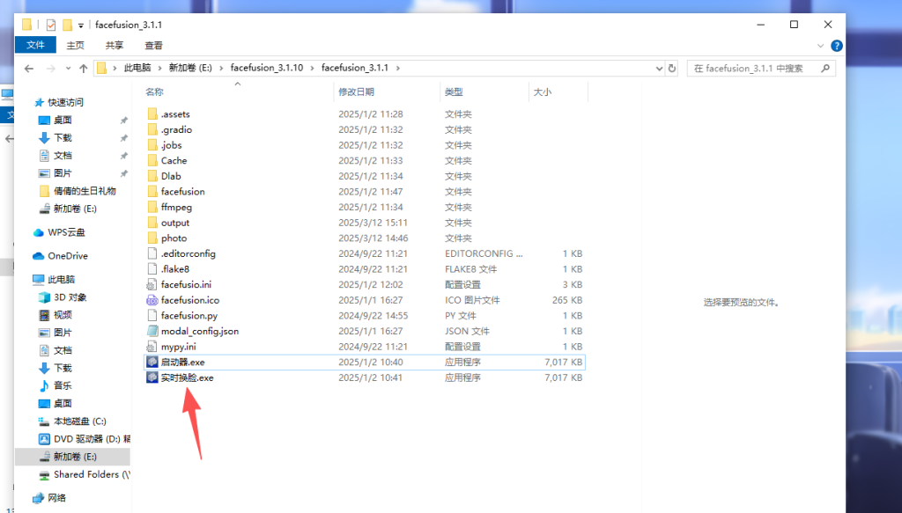This screenshot has width=902, height=513.
Task: Expand the address bar history dropdown
Action: (x=658, y=68)
